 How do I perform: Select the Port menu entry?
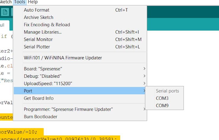pos(80,91)
